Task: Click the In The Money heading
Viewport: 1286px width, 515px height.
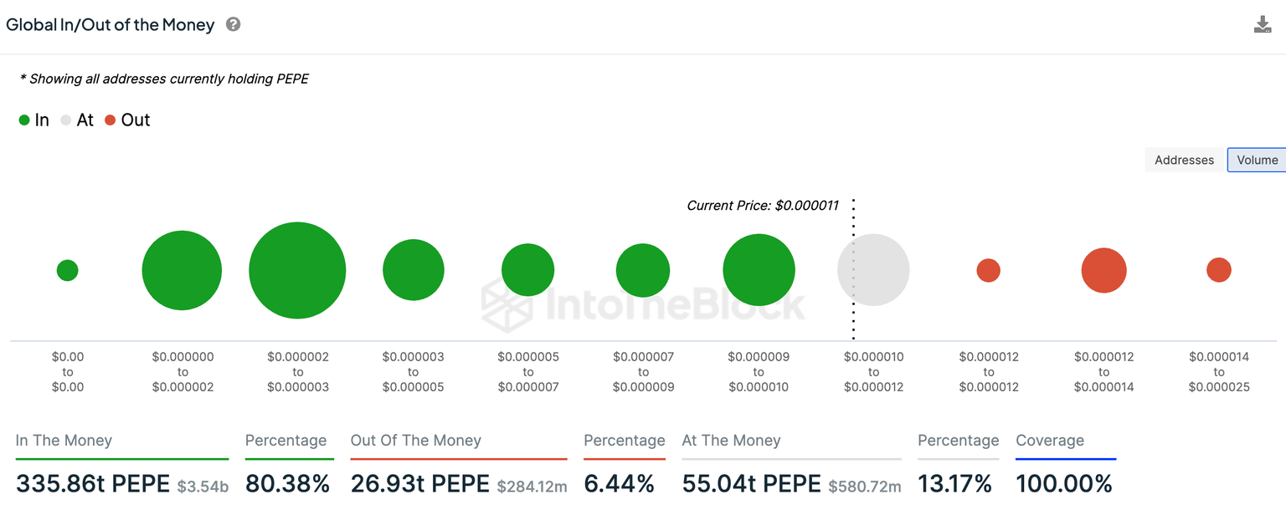Action: coord(64,441)
